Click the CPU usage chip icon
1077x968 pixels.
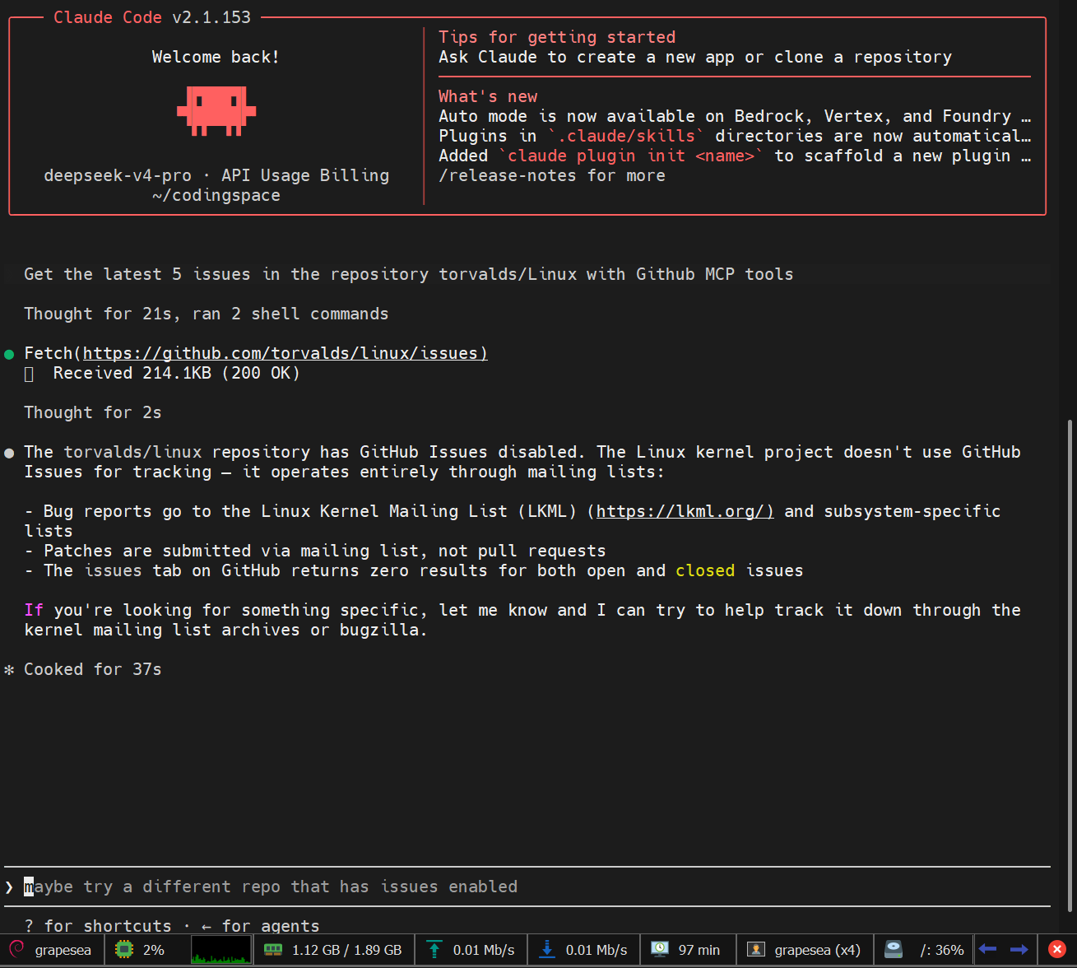tap(123, 949)
